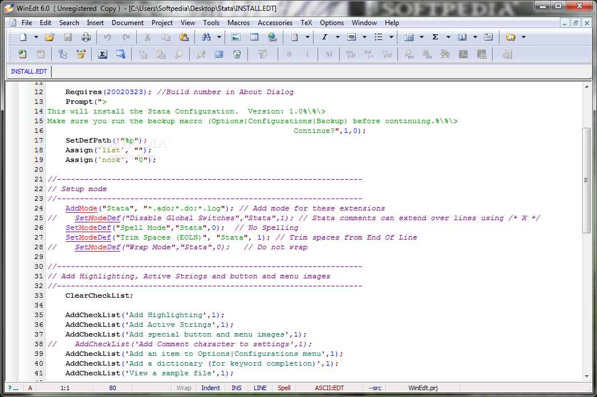597x397 pixels.
Task: Apply italic font style with the I icon
Action: (x=324, y=37)
